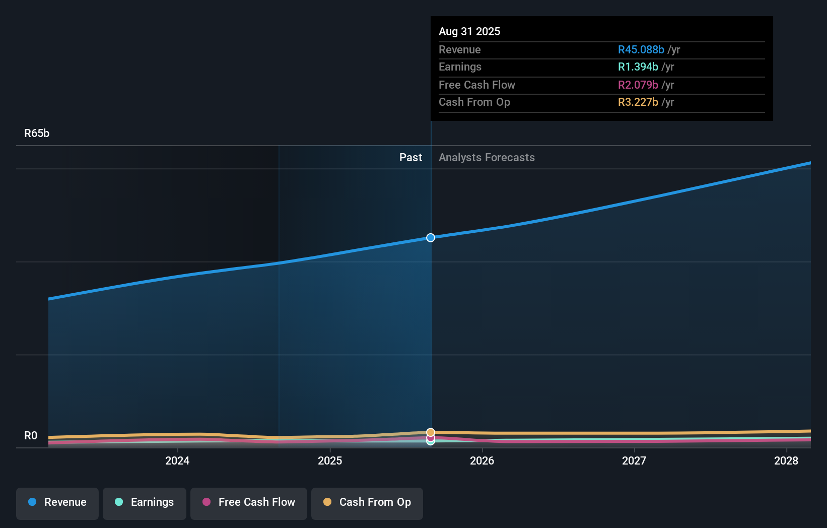827x528 pixels.
Task: Select the orange Cash From Op data marker
Action: point(431,432)
